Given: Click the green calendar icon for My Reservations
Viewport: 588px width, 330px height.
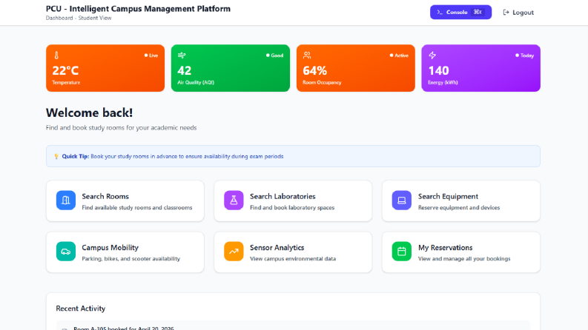Looking at the screenshot, I should [x=402, y=252].
